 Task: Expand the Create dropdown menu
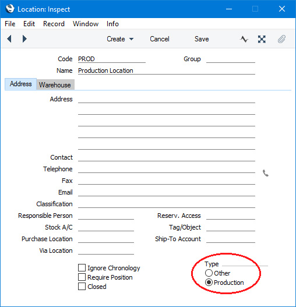coord(120,39)
